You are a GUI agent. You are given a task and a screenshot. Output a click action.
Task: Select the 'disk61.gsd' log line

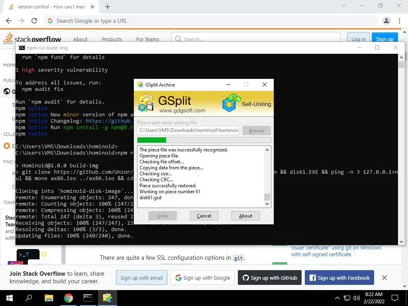150,198
